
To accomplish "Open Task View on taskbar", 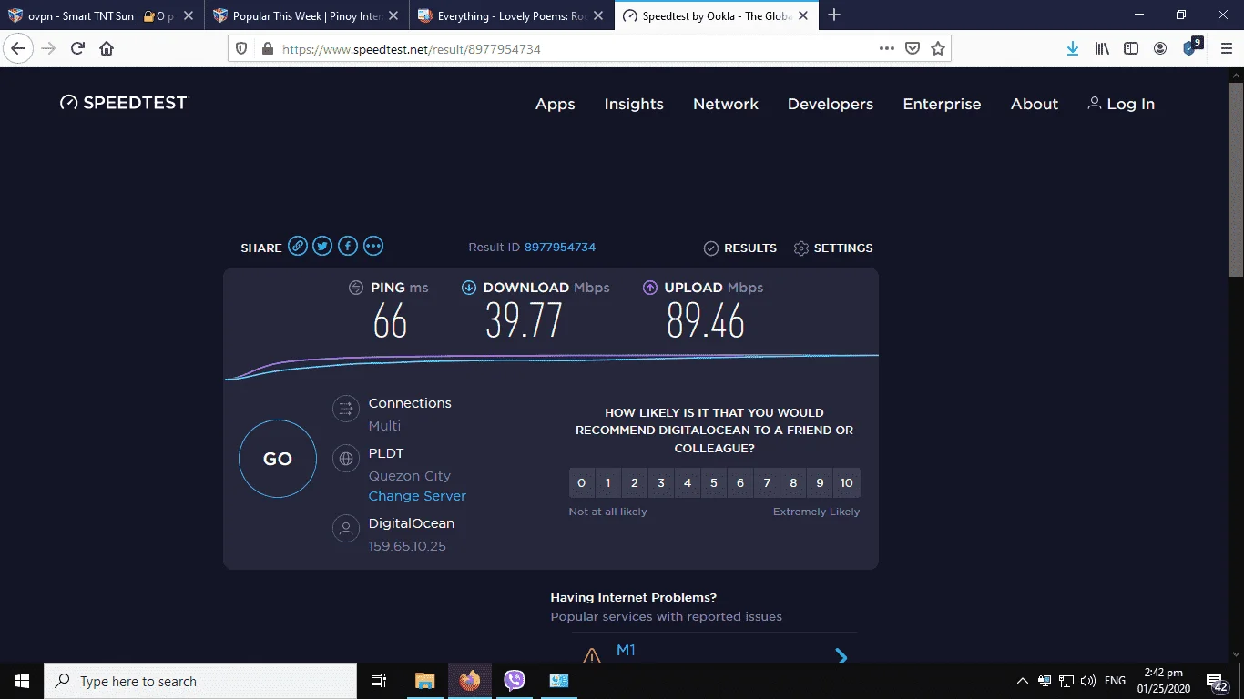I will [x=379, y=681].
